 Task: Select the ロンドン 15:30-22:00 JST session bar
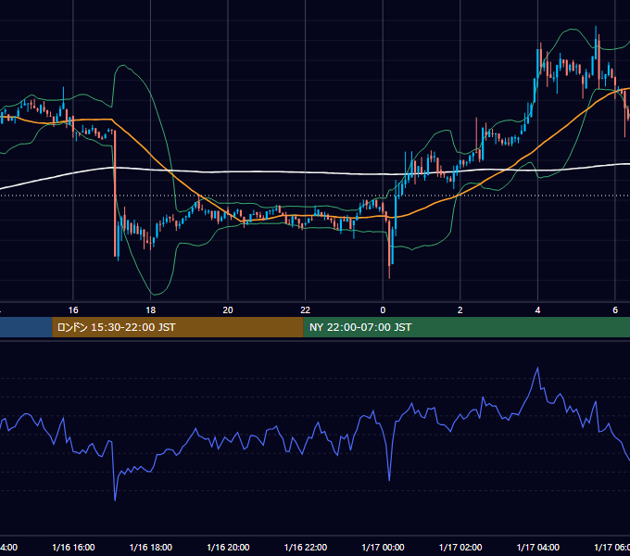click(178, 327)
